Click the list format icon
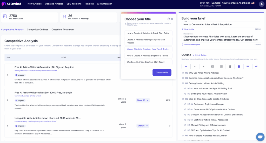This screenshot has height=143, width=266. point(248,67)
